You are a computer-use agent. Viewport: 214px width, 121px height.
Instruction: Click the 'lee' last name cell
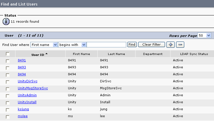(102, 116)
